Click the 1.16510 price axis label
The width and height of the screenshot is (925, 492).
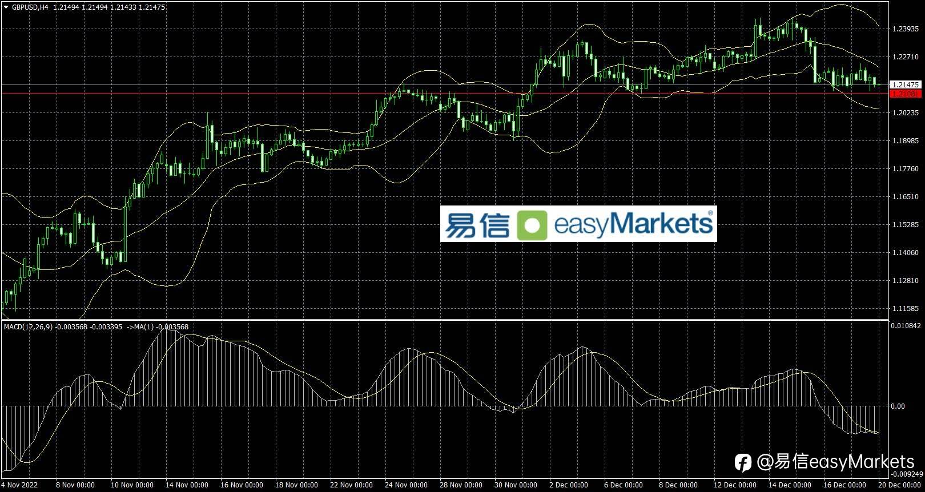tap(905, 197)
